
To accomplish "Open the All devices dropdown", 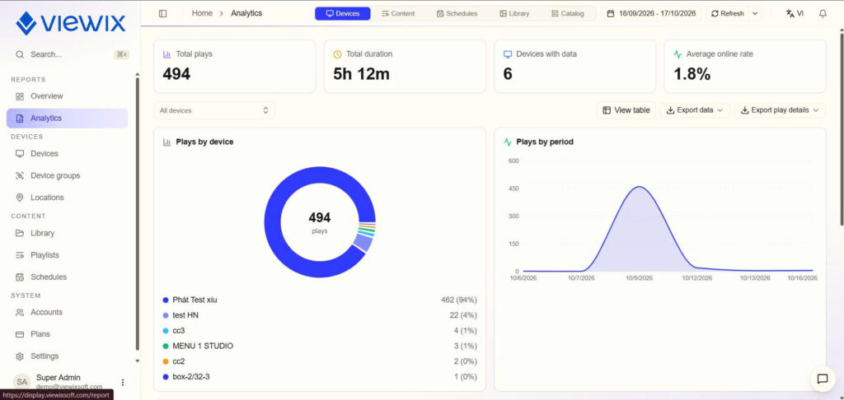I will click(x=214, y=110).
